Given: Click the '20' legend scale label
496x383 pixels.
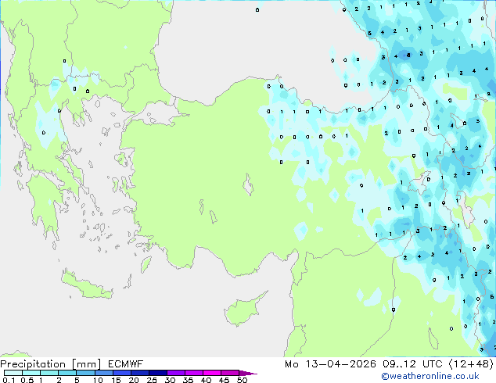Looking at the screenshot, I should 134,380.
